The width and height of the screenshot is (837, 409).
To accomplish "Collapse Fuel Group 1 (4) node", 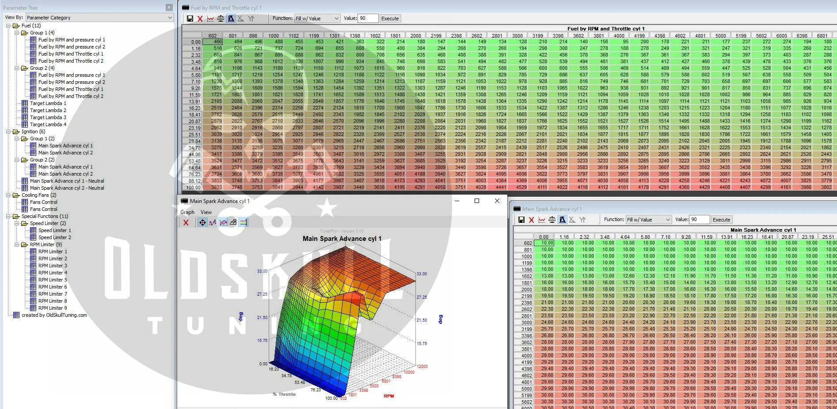I will (x=16, y=33).
